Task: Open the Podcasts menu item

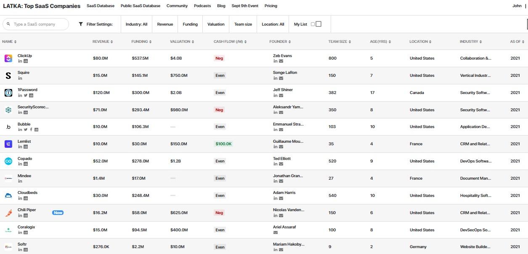Action: (x=202, y=6)
